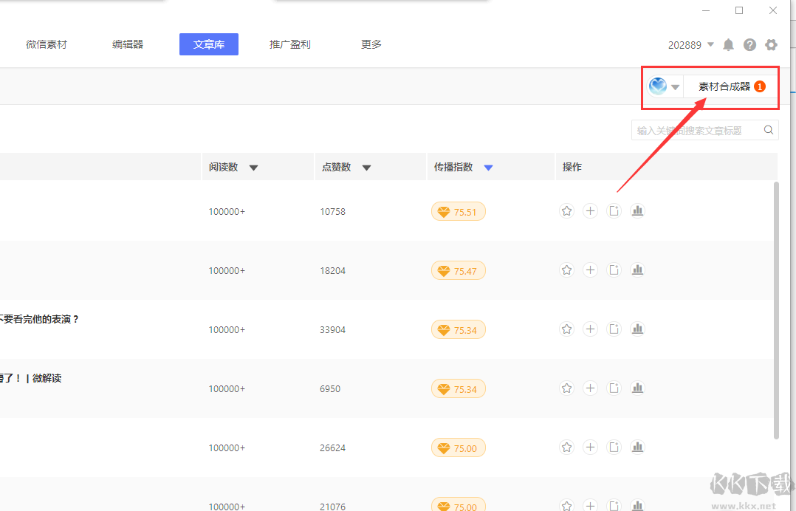Click the plus icon for 18204-likes row
Screen dimensions: 796x511
(x=590, y=270)
